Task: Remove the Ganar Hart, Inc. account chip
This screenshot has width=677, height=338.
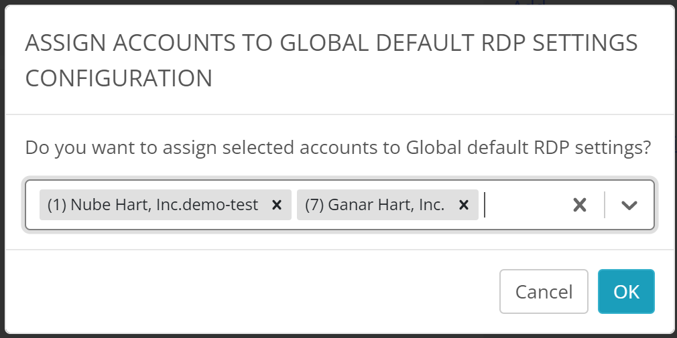Action: coord(463,205)
